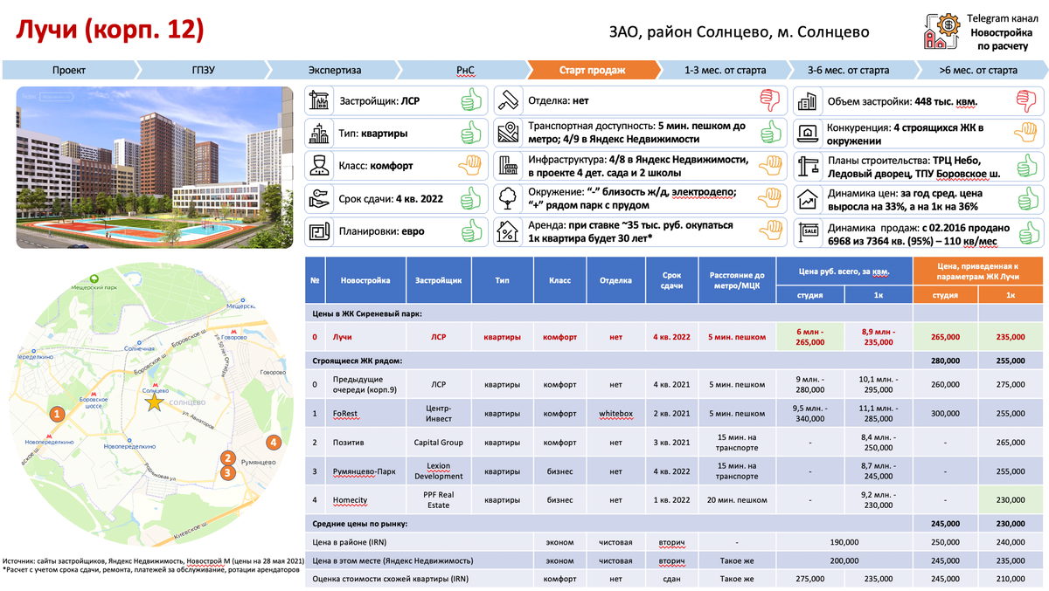
Task: Click the orange marker 1 on the map
Action: [56, 413]
